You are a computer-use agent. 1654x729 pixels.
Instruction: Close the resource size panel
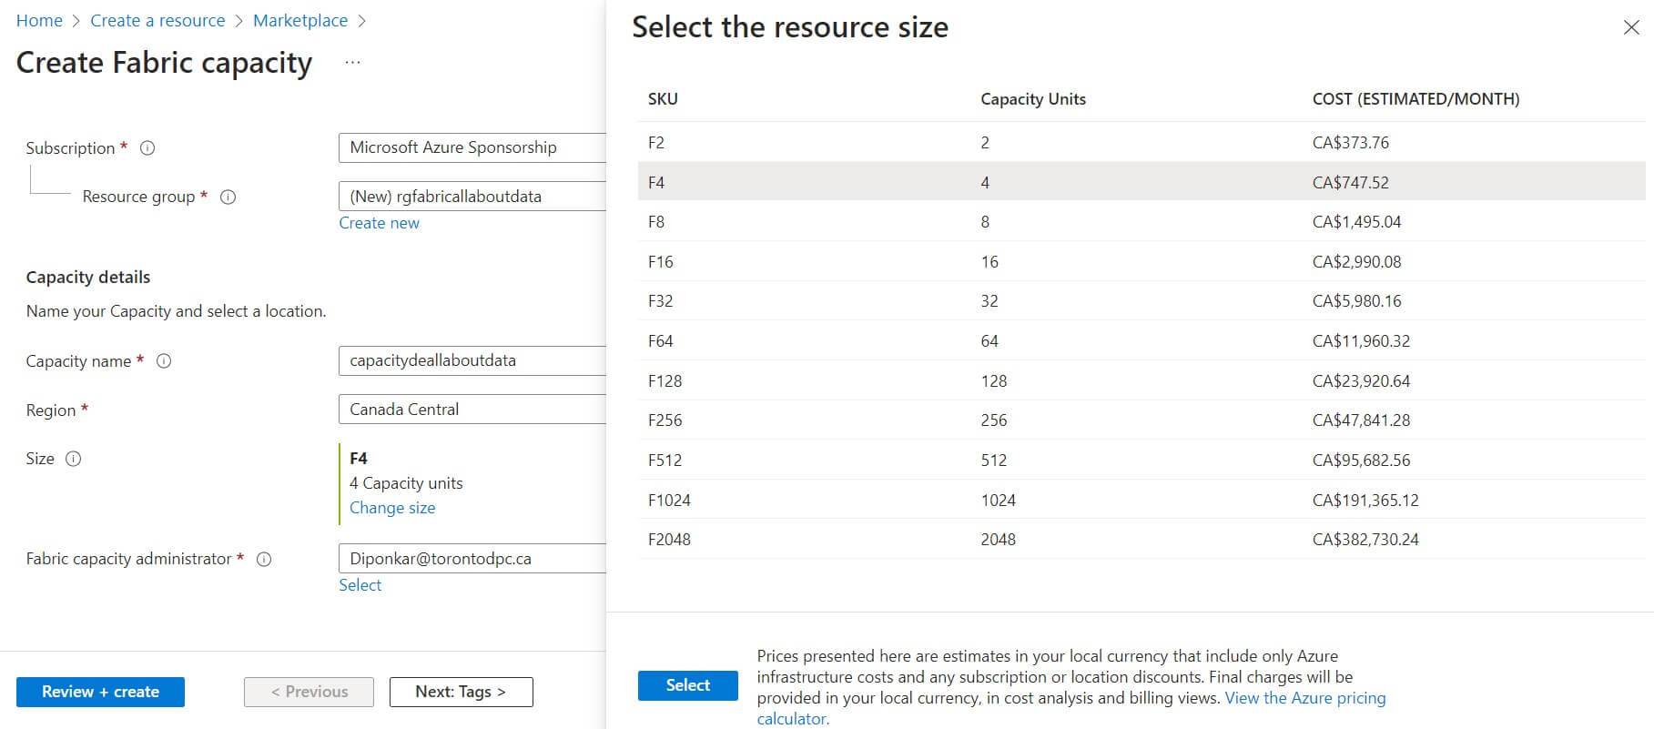pos(1631,27)
